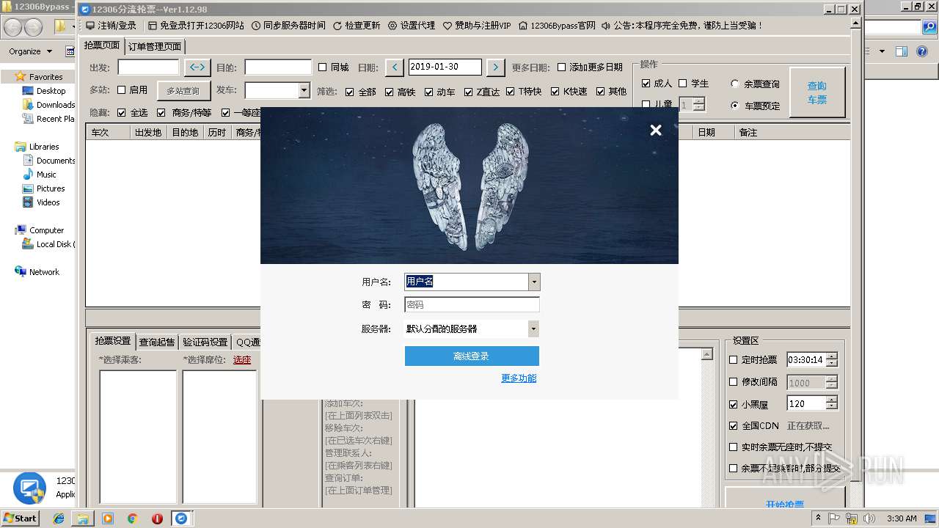The image size is (939, 528).
Task: Open 查询起售 tab
Action: [157, 342]
